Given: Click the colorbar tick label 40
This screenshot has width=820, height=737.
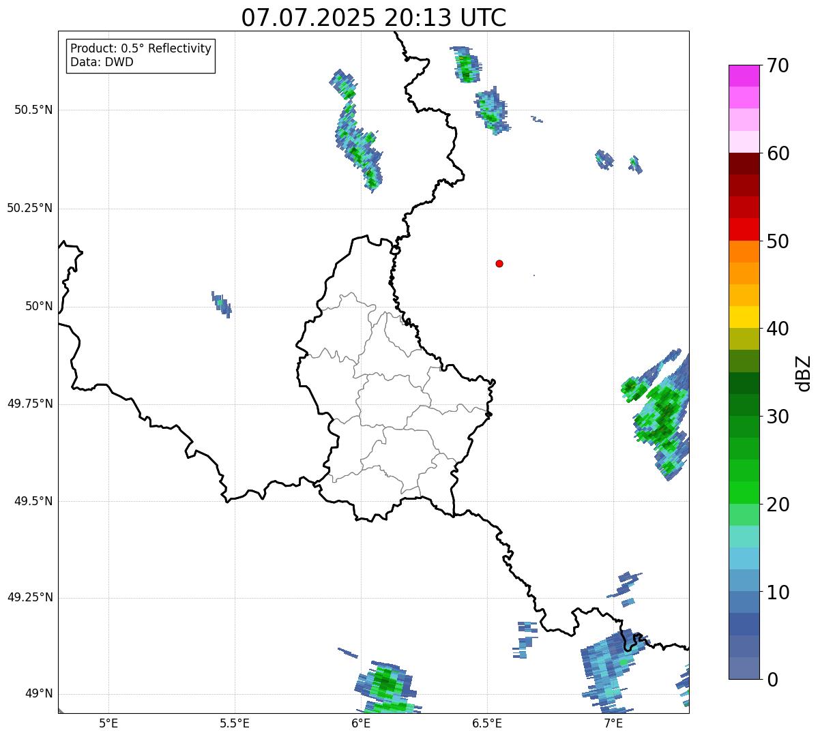Looking at the screenshot, I should pos(778,329).
